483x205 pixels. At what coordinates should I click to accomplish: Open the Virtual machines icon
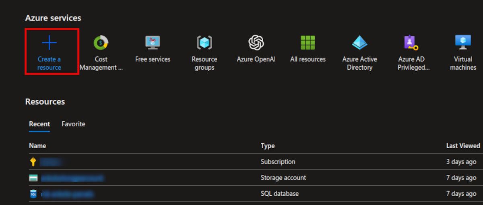pyautogui.click(x=463, y=42)
